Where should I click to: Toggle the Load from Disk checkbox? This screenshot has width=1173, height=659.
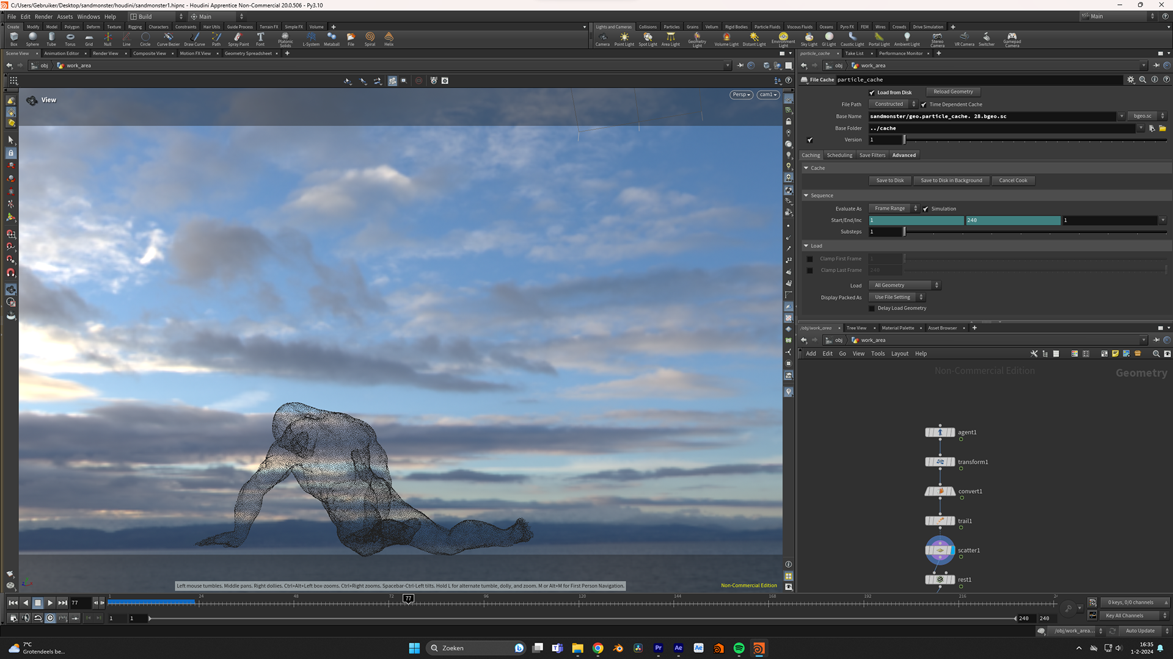(x=872, y=93)
